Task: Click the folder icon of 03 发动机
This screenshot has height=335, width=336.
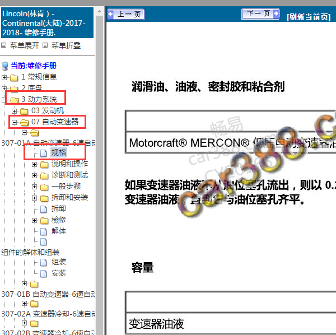Action: click(x=24, y=111)
